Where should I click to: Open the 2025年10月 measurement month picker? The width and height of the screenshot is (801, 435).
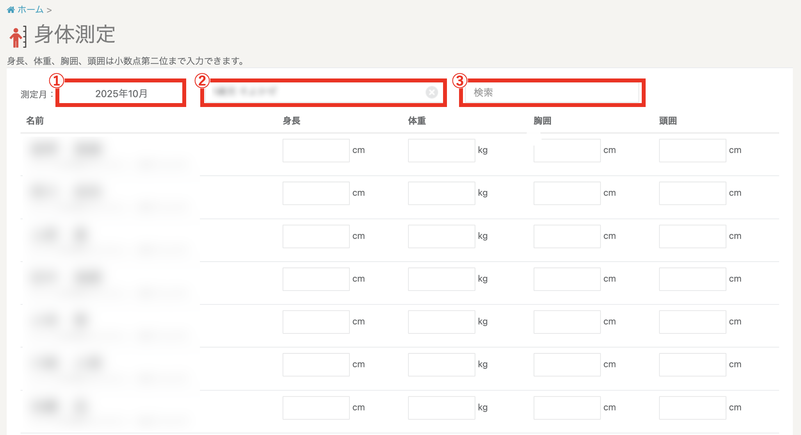coord(121,93)
